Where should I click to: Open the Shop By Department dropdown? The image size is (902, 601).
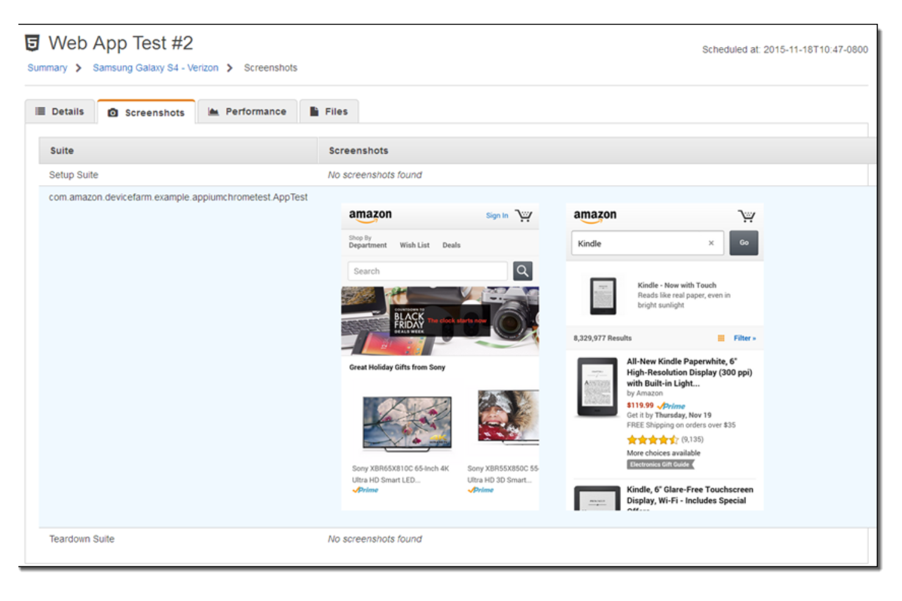(368, 242)
